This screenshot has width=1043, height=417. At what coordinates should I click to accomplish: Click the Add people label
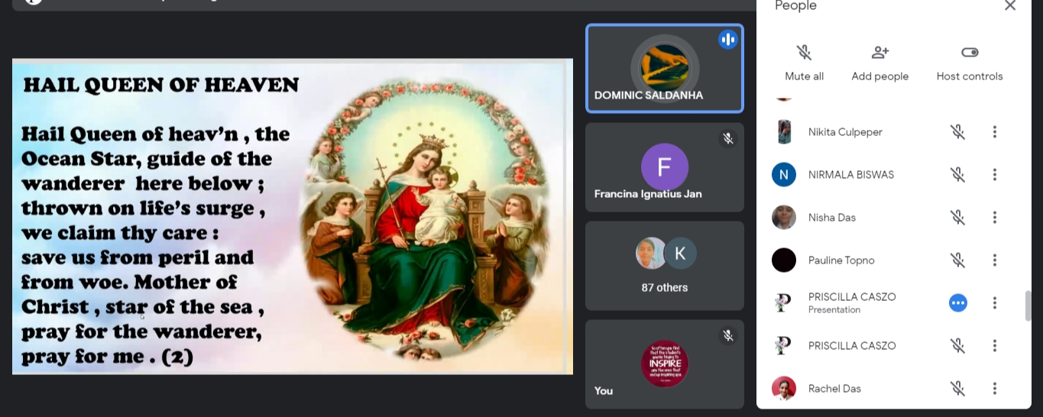tap(880, 76)
